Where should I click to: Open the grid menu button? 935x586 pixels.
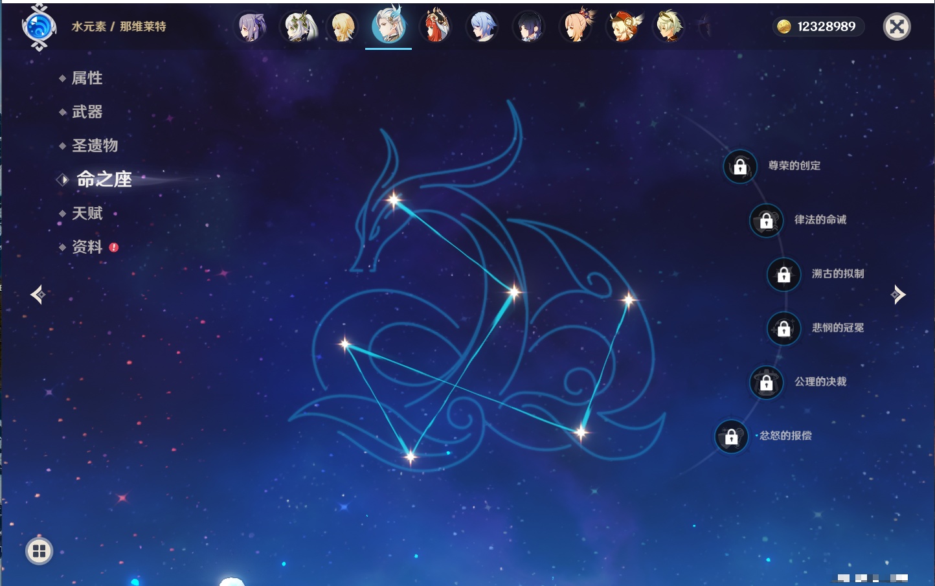39,551
